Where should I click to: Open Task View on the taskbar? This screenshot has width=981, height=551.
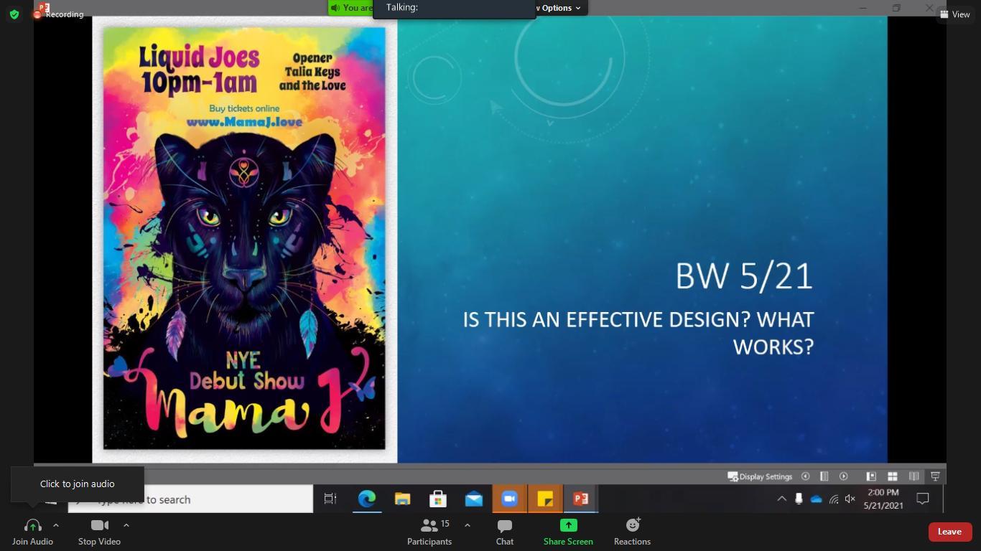tap(330, 499)
